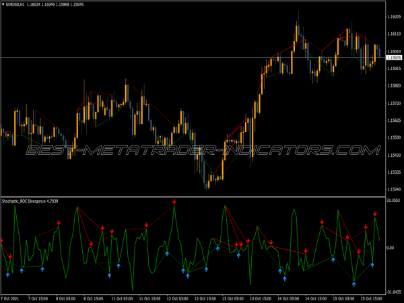The width and height of the screenshot is (404, 303).
Task: Click indicator scale value 33.3553
Action: (x=393, y=201)
